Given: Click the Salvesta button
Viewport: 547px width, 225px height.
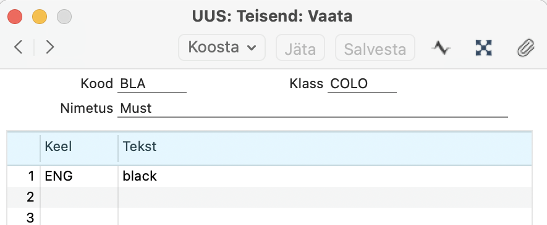Looking at the screenshot, I should click(x=375, y=47).
